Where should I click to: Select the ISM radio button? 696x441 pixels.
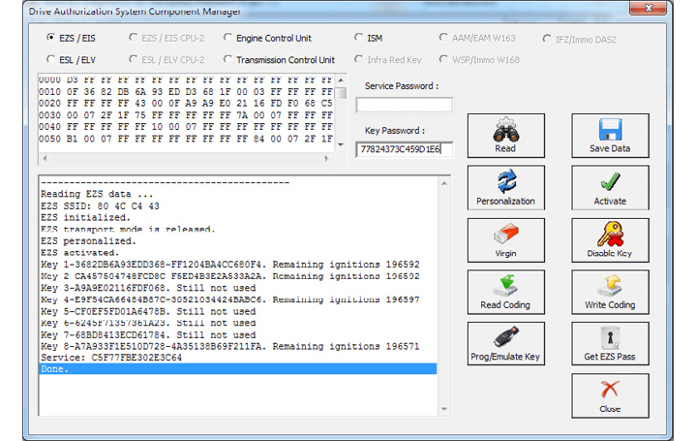click(x=359, y=38)
